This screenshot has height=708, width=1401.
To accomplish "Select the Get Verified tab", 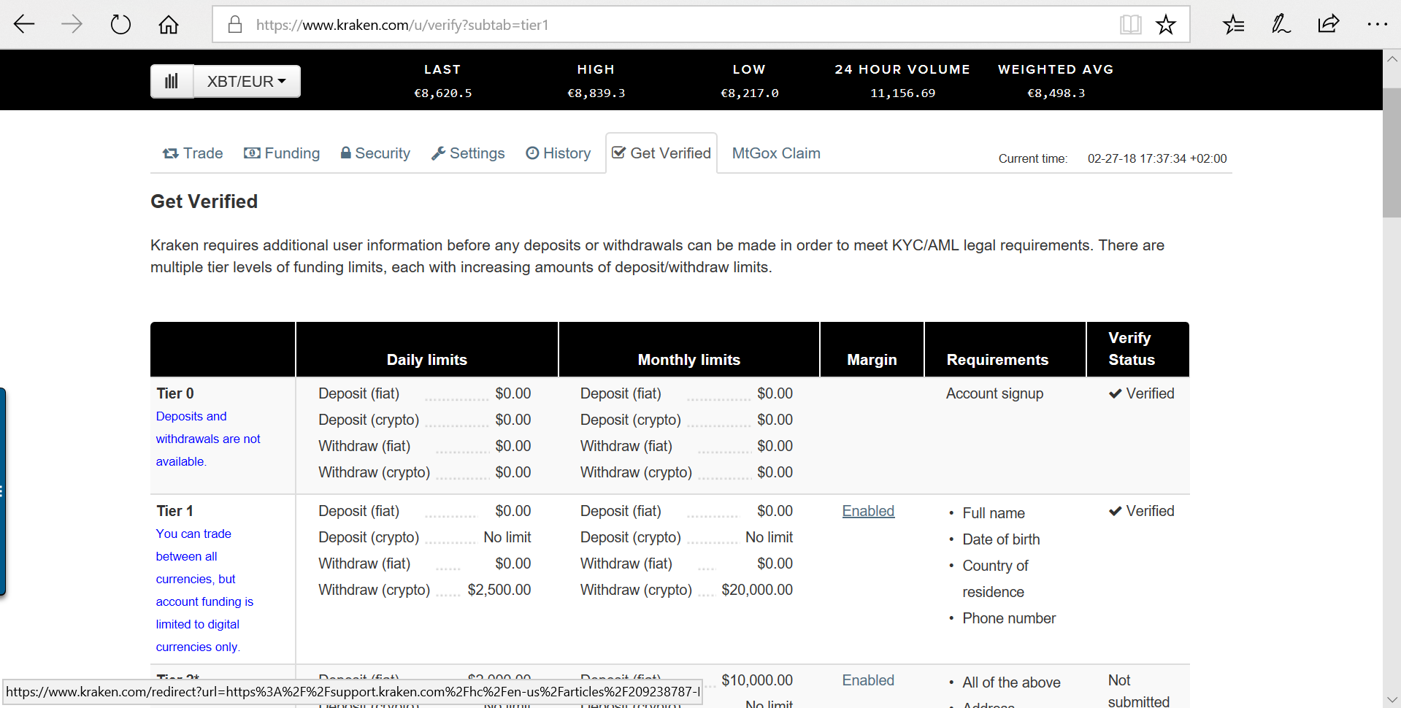I will tap(661, 153).
